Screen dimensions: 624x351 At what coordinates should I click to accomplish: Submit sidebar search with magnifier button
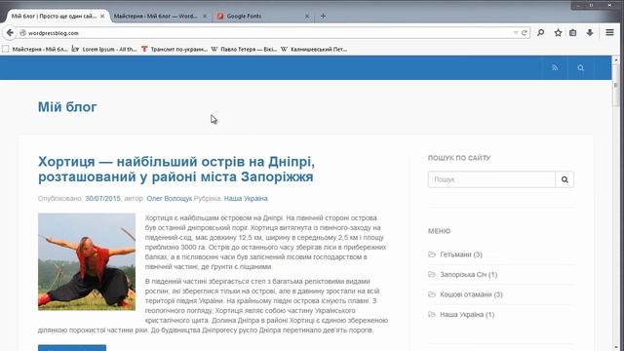[x=565, y=179]
